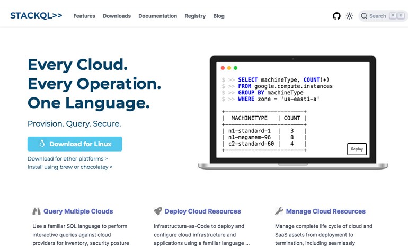Click the 'FROM google.compute.instances' line

point(277,86)
